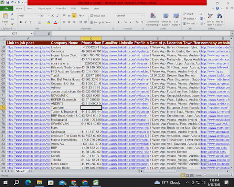
Task: Open the General number format dropdown
Action: click(142, 15)
